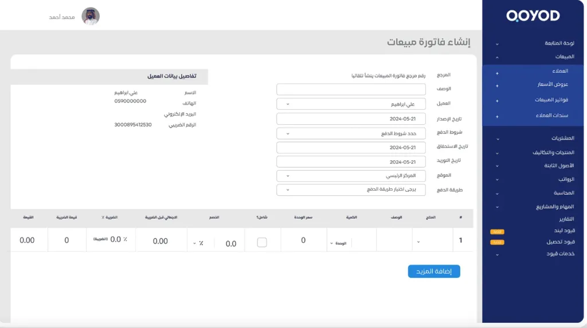Click the محمد أحمد user name
The width and height of the screenshot is (587, 328).
pyautogui.click(x=62, y=17)
